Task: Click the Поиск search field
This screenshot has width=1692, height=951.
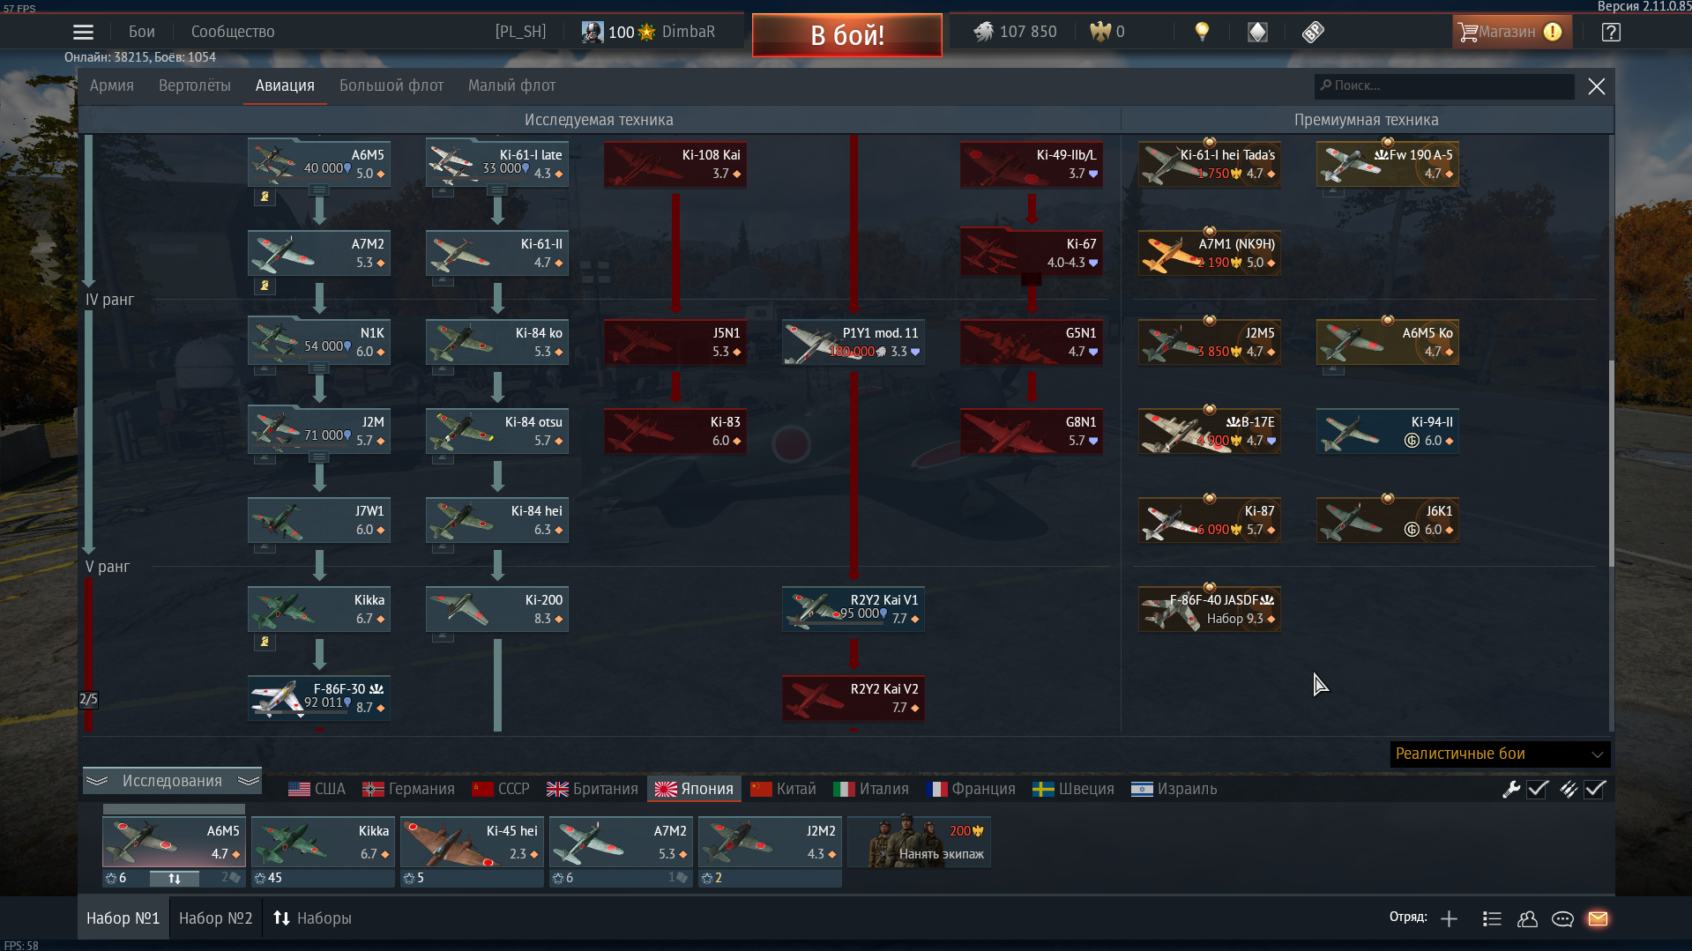Action: (1444, 85)
